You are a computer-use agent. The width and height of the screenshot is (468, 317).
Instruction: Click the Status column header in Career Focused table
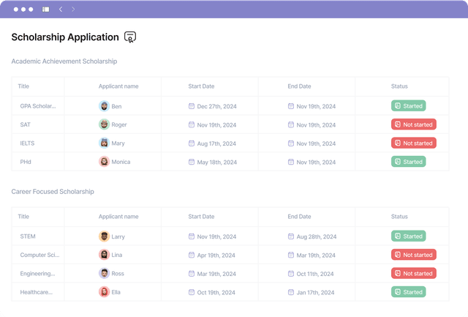[x=399, y=217]
